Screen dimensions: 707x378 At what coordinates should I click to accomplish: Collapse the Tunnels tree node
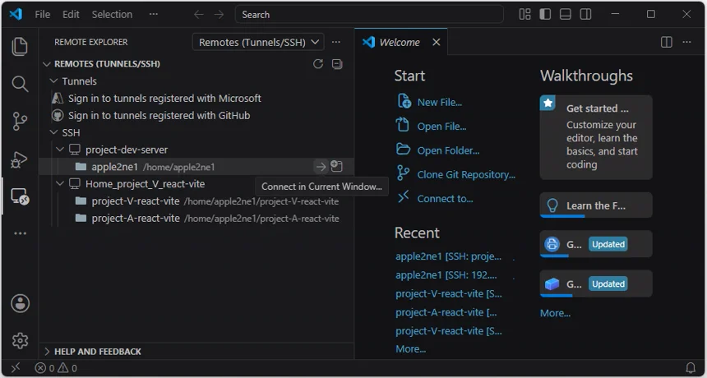(53, 81)
